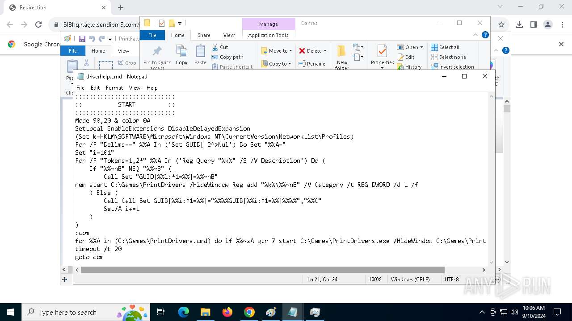Click the Save icon in Paint title bar
The height and width of the screenshot is (321, 572).
click(82, 39)
